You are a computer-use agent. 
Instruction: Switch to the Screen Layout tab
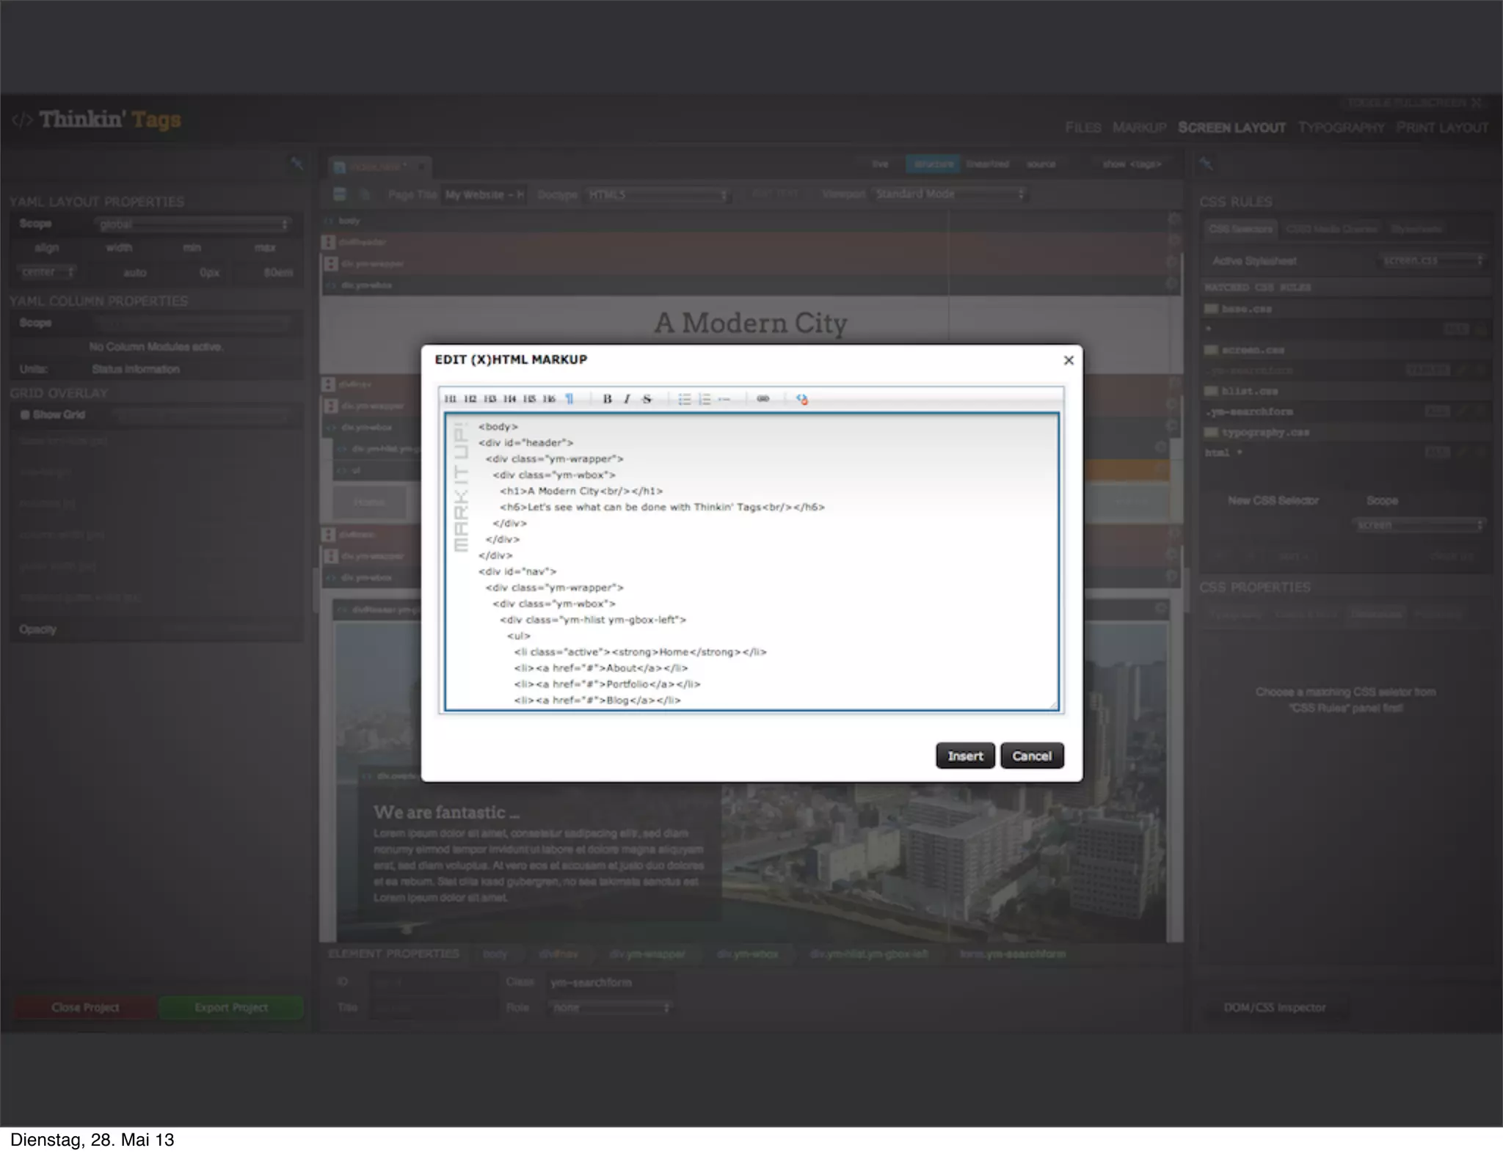1231,128
